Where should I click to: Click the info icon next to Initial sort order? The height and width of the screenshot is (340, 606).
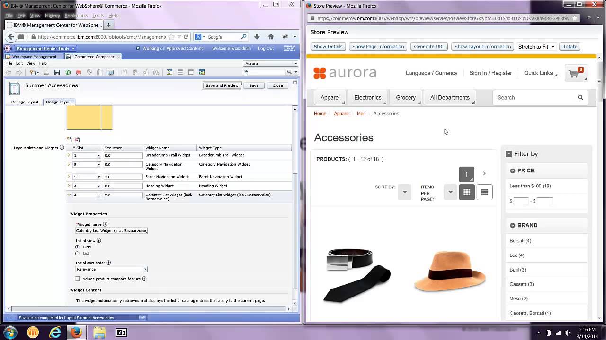point(108,263)
